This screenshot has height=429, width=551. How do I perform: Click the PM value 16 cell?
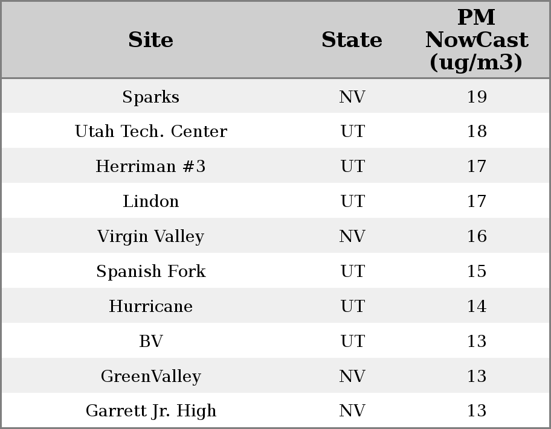click(x=476, y=237)
